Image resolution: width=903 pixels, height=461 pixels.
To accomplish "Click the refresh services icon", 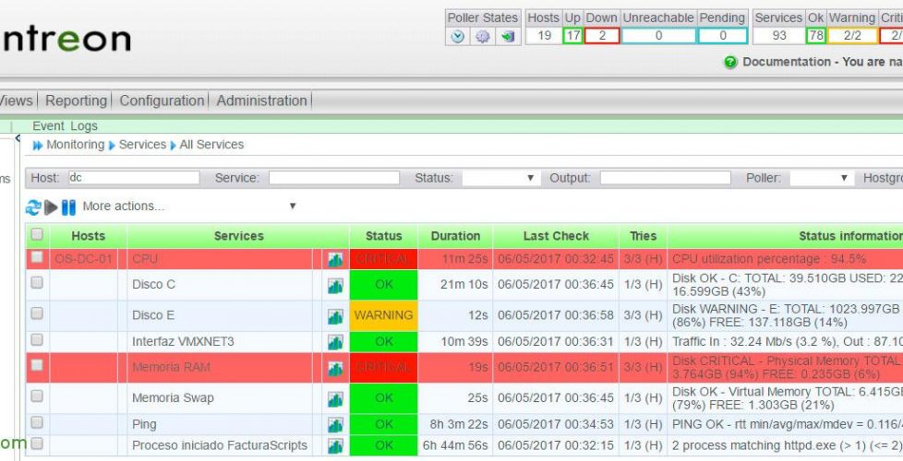I will pyautogui.click(x=33, y=207).
